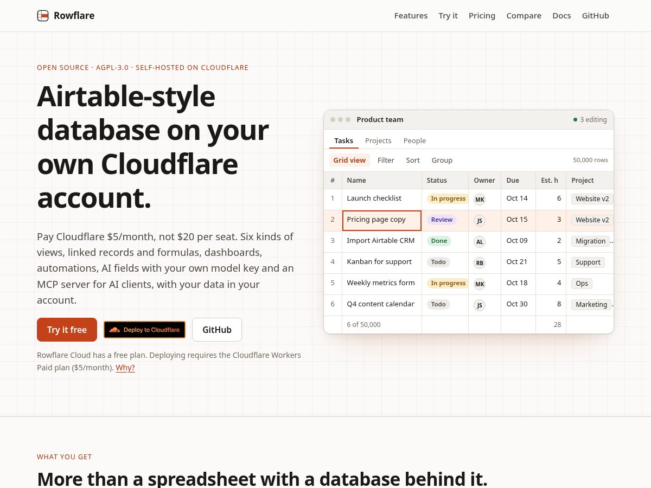This screenshot has height=488, width=651.
Task: Click the Done status badge
Action: pyautogui.click(x=439, y=241)
